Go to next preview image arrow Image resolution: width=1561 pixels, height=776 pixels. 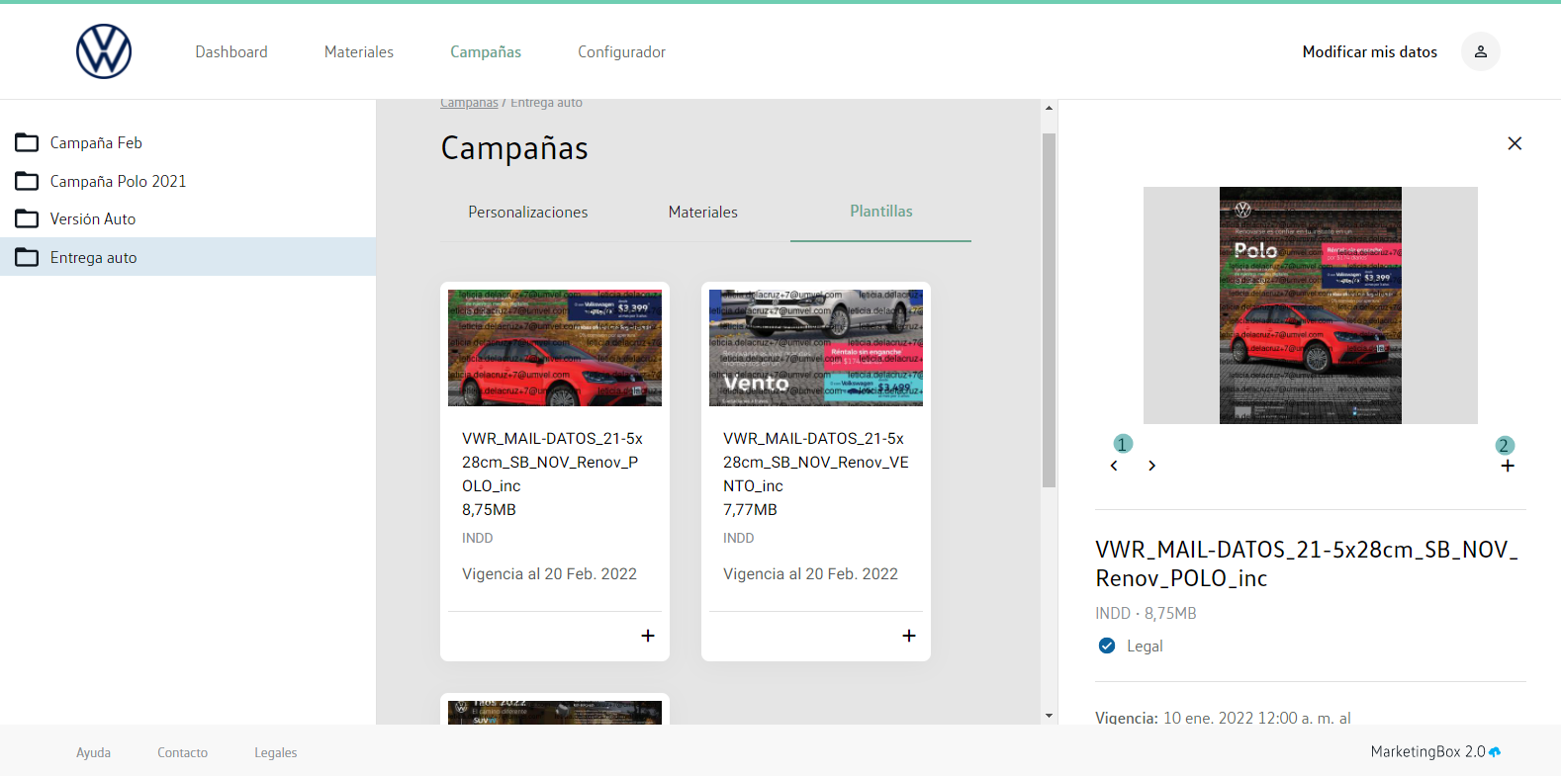(x=1151, y=466)
